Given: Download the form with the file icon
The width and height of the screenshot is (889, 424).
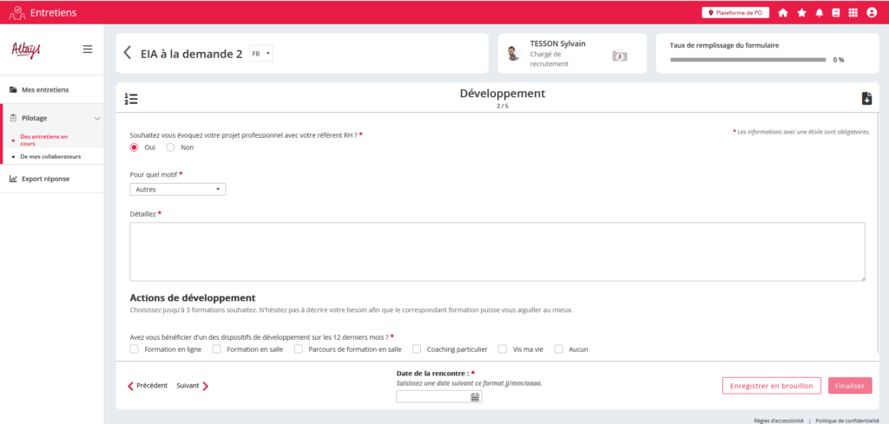Looking at the screenshot, I should [866, 99].
